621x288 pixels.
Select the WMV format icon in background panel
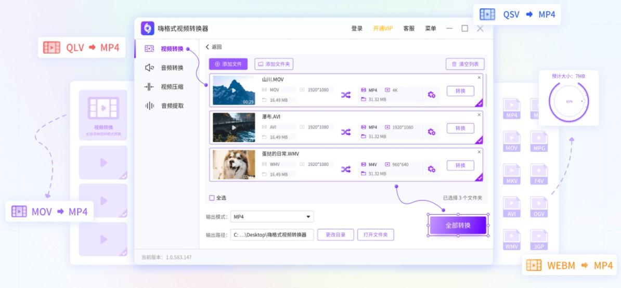coord(512,240)
